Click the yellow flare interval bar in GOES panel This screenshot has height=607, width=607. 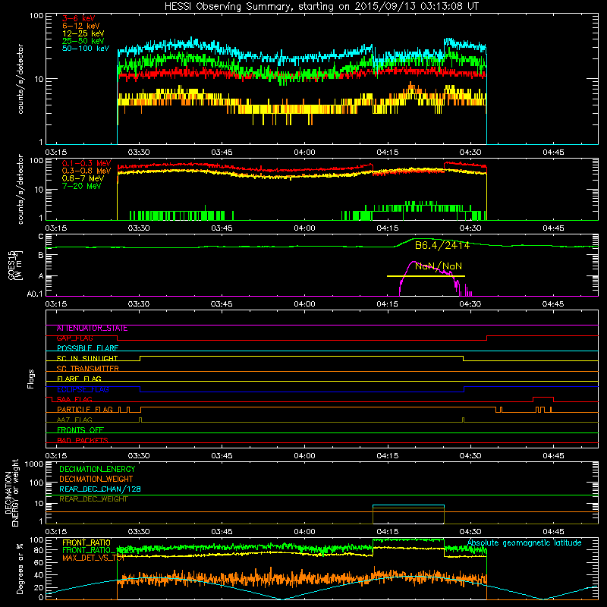tap(426, 276)
